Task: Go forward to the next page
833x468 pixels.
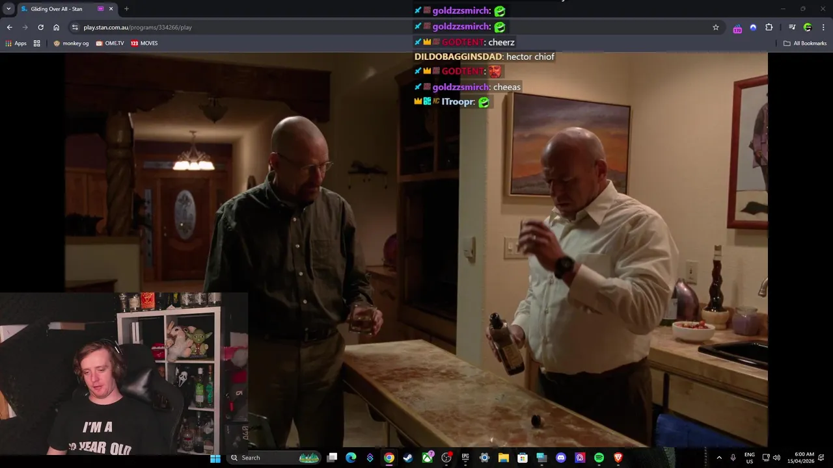Action: [25, 27]
